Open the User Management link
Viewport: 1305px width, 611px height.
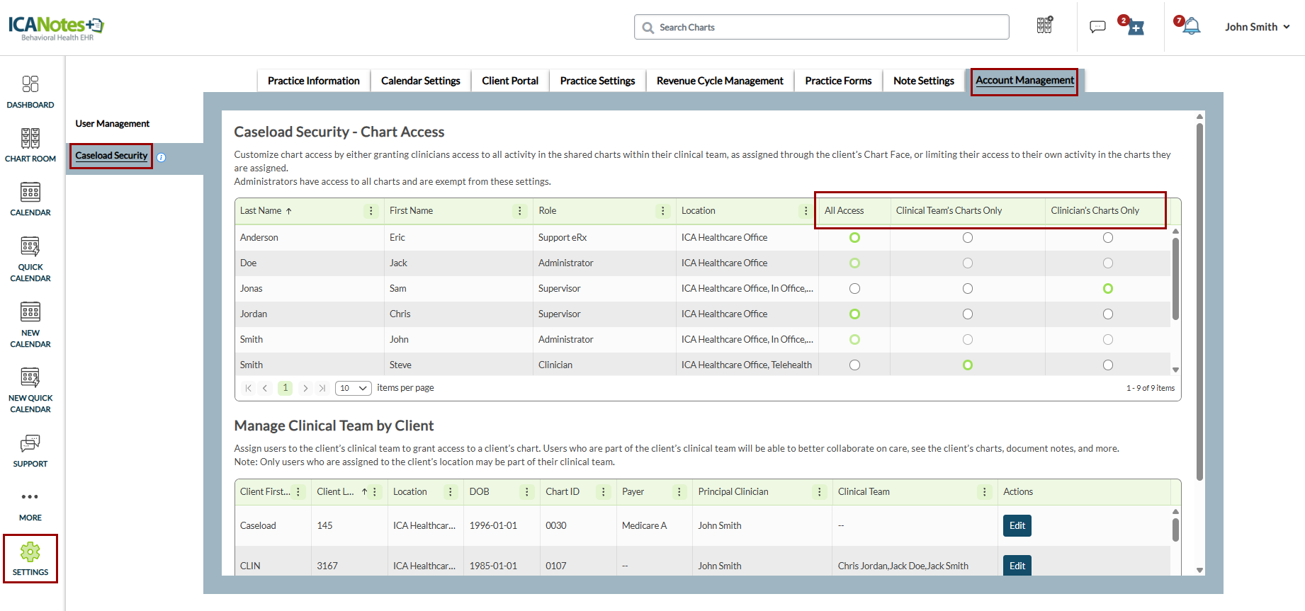[x=113, y=124]
